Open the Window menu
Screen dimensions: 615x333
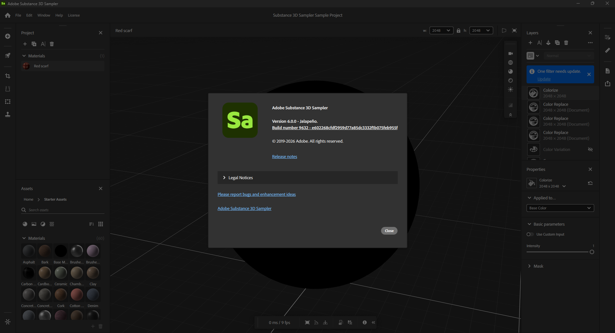pyautogui.click(x=44, y=15)
